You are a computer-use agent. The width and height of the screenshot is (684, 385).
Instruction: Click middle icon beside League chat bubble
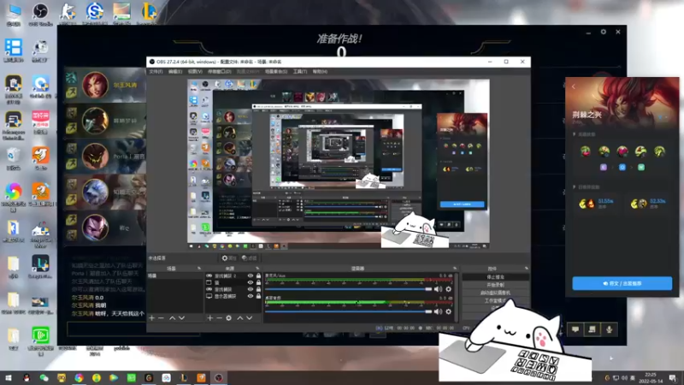[593, 329]
